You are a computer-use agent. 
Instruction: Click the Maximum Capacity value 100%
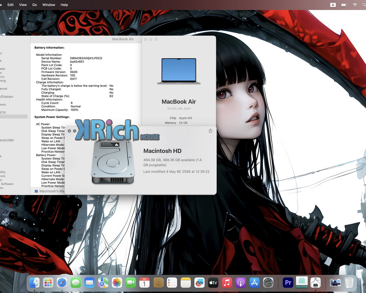tap(75, 110)
